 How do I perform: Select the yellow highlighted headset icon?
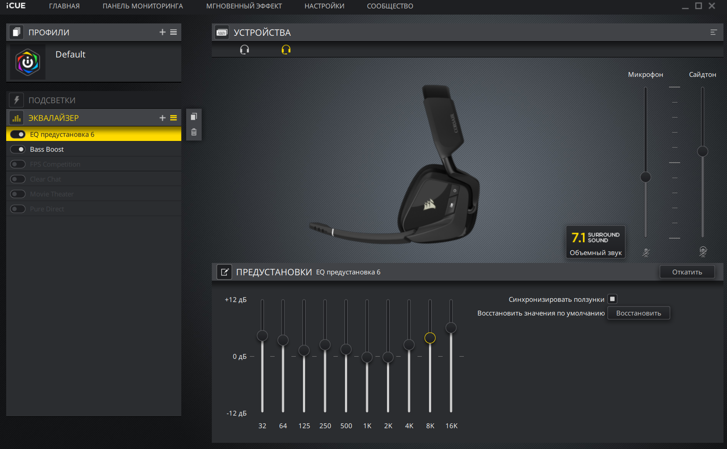pyautogui.click(x=286, y=49)
